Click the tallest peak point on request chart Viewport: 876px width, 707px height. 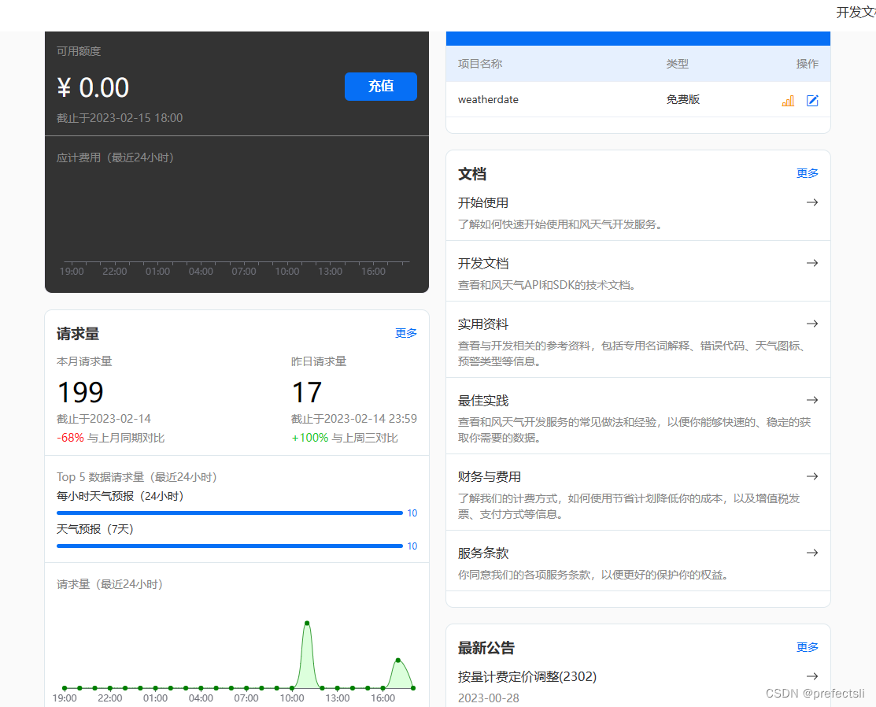[307, 624]
